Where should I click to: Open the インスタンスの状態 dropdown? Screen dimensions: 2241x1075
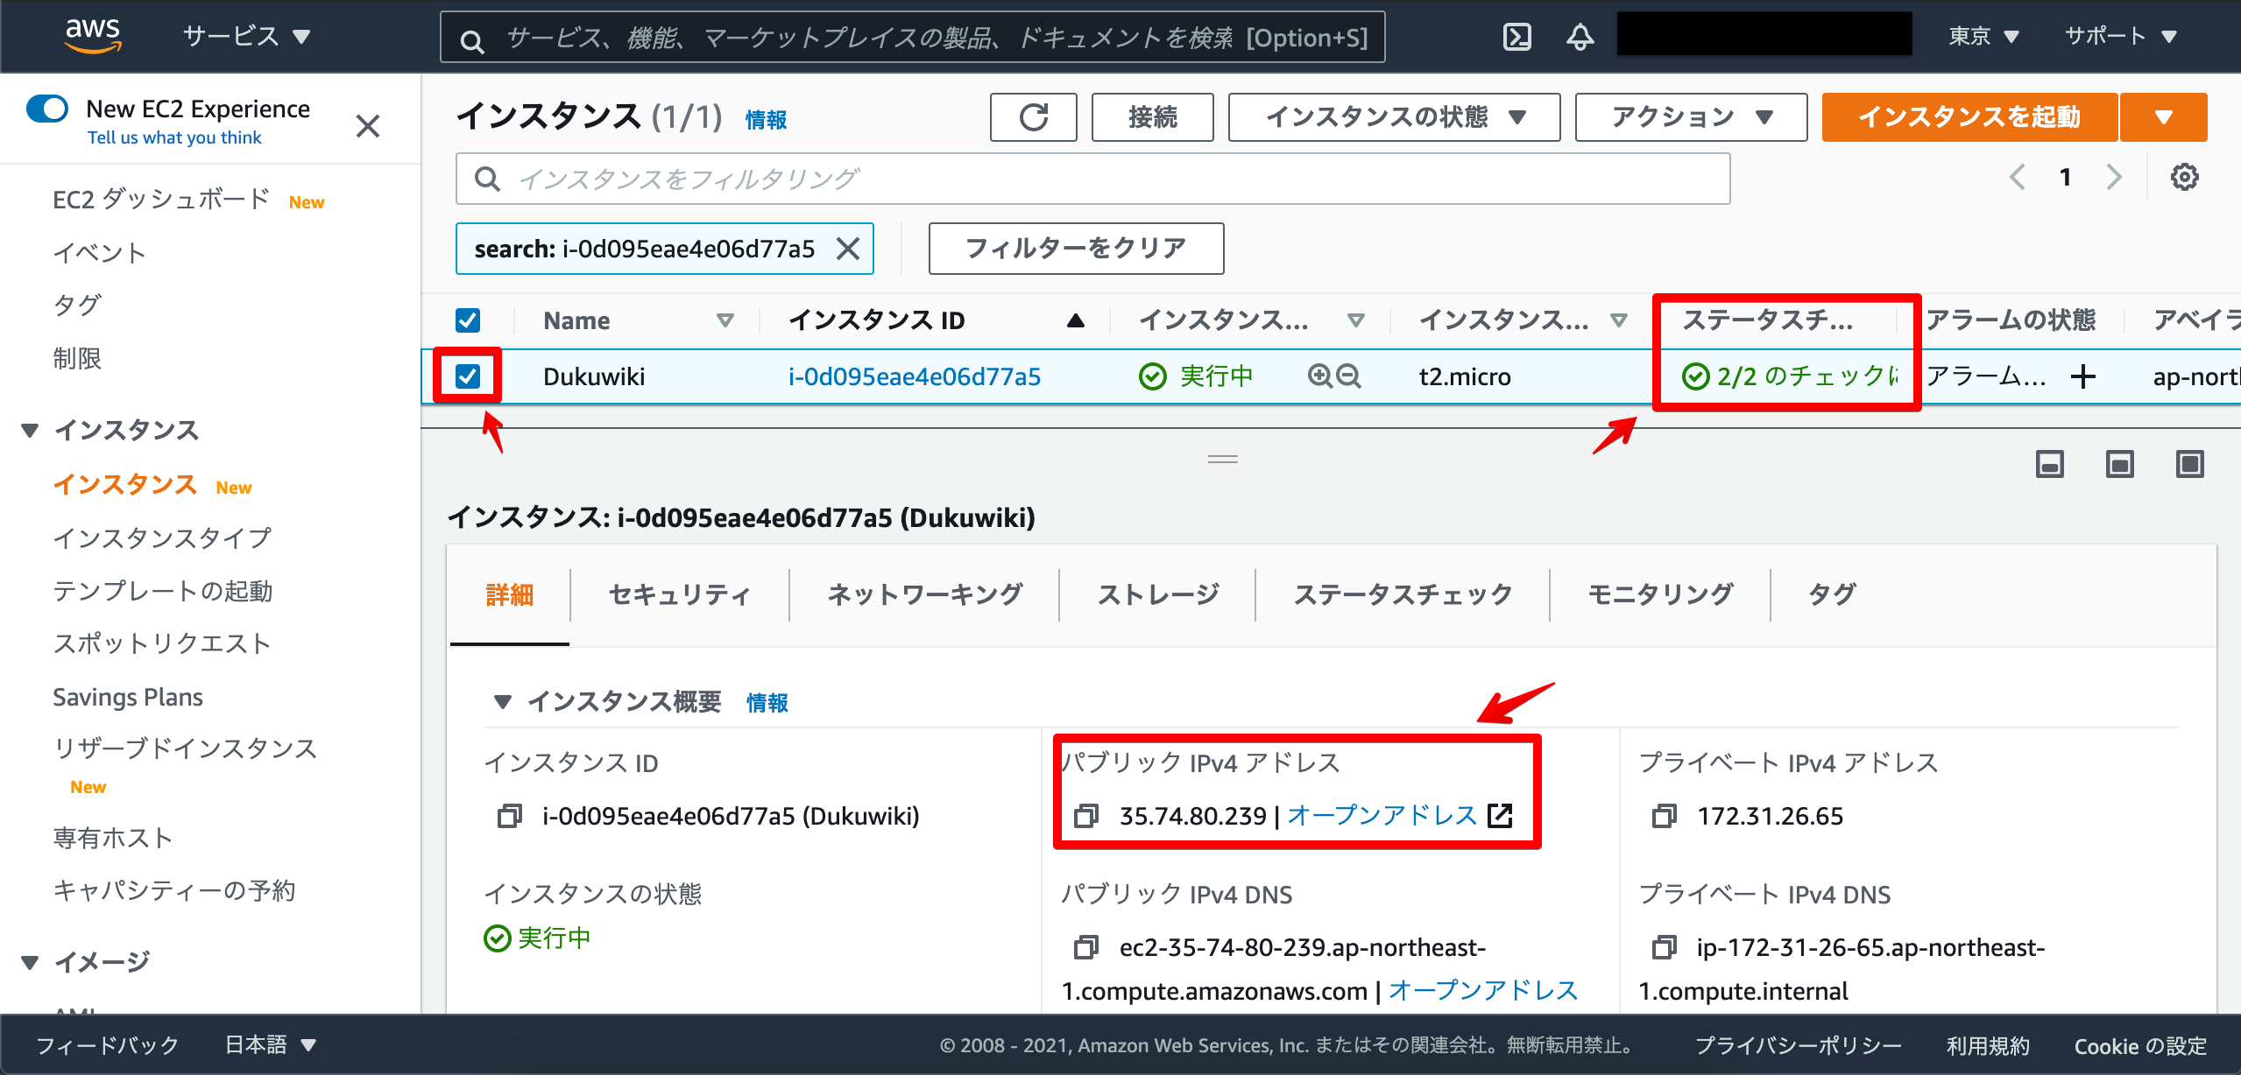1394,117
